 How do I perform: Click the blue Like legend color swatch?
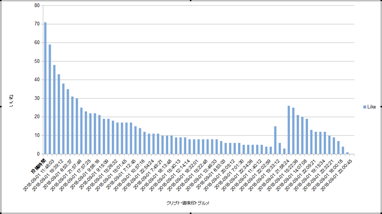point(365,107)
